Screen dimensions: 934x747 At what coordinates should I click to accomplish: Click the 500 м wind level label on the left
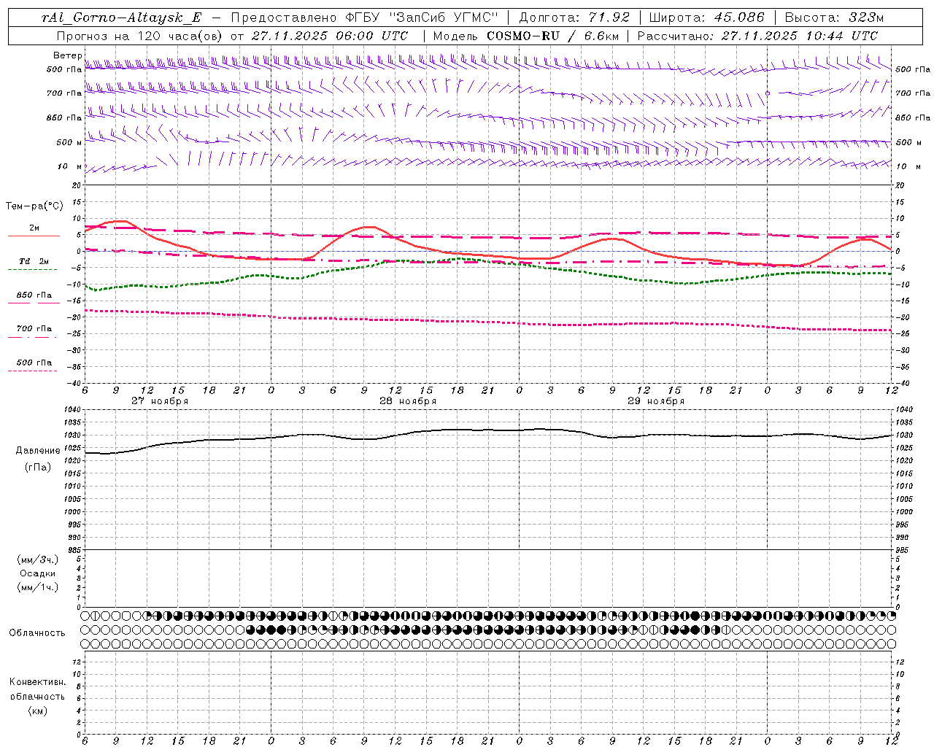click(70, 142)
